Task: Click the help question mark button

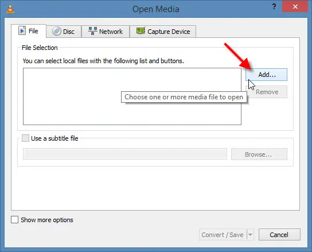Action: pyautogui.click(x=274, y=6)
